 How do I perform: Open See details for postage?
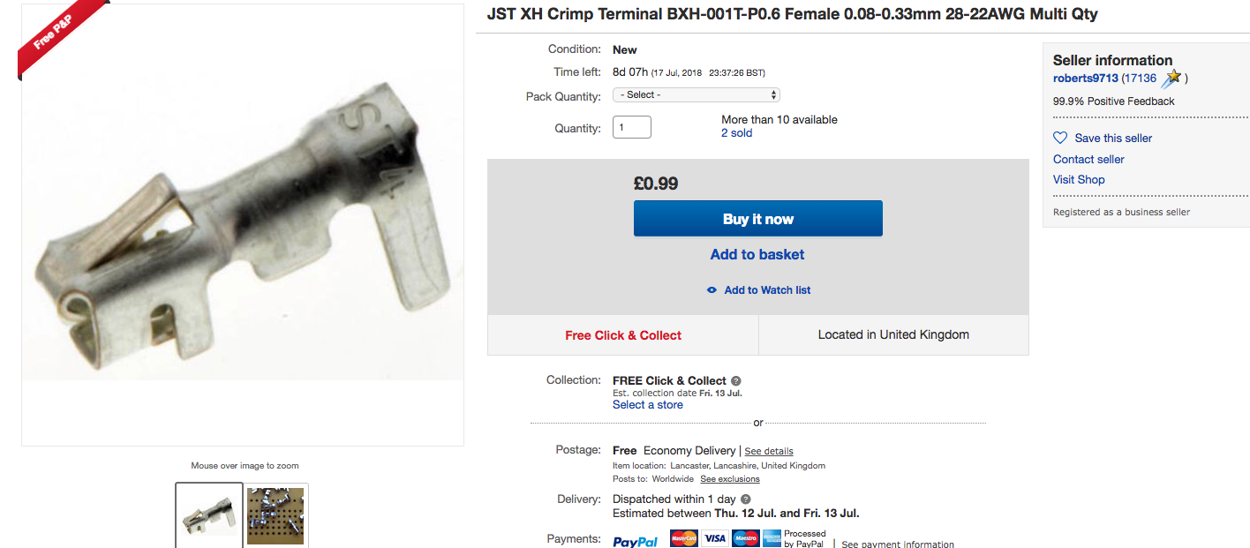tap(769, 451)
